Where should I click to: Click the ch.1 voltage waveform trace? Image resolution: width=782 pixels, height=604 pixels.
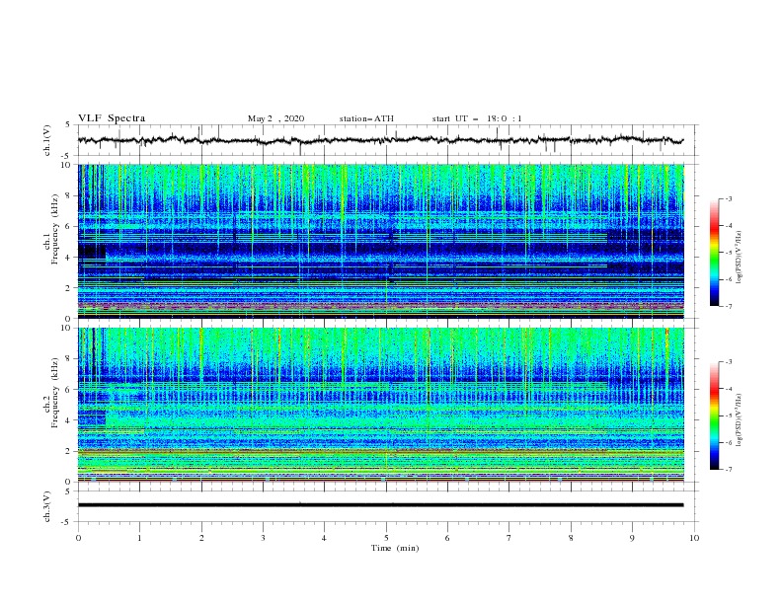(x=380, y=140)
